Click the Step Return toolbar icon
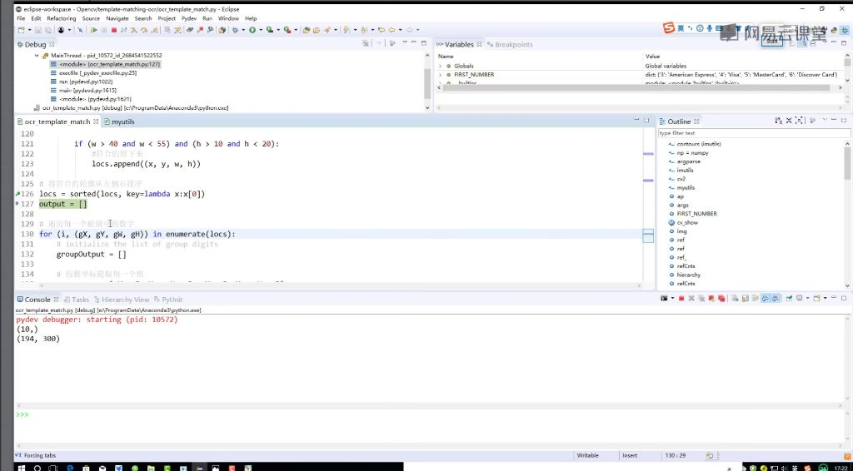The height and width of the screenshot is (471, 853). tap(154, 30)
